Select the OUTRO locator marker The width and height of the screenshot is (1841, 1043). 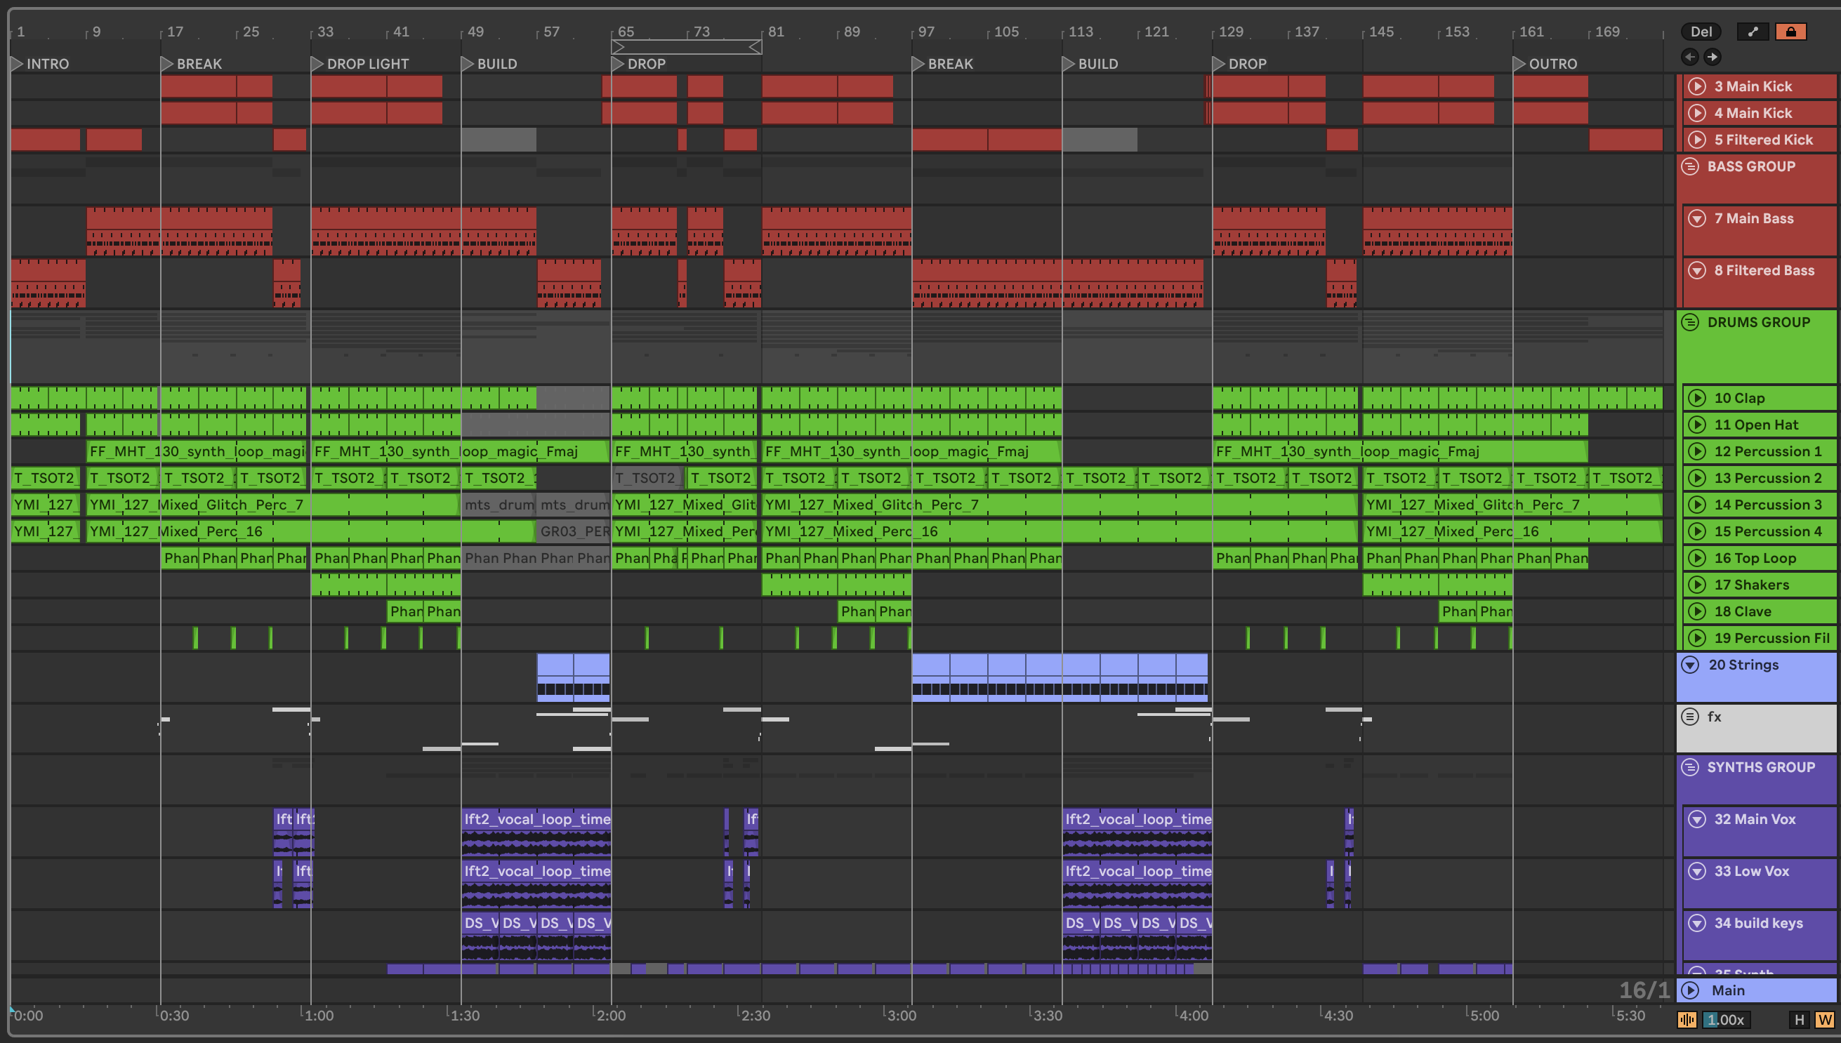click(1519, 64)
